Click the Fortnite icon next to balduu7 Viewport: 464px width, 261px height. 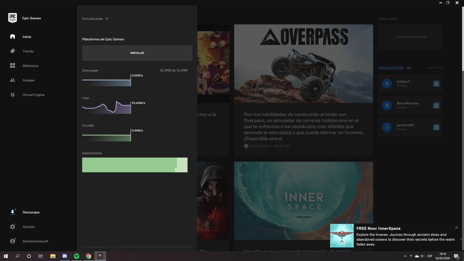[x=436, y=84]
